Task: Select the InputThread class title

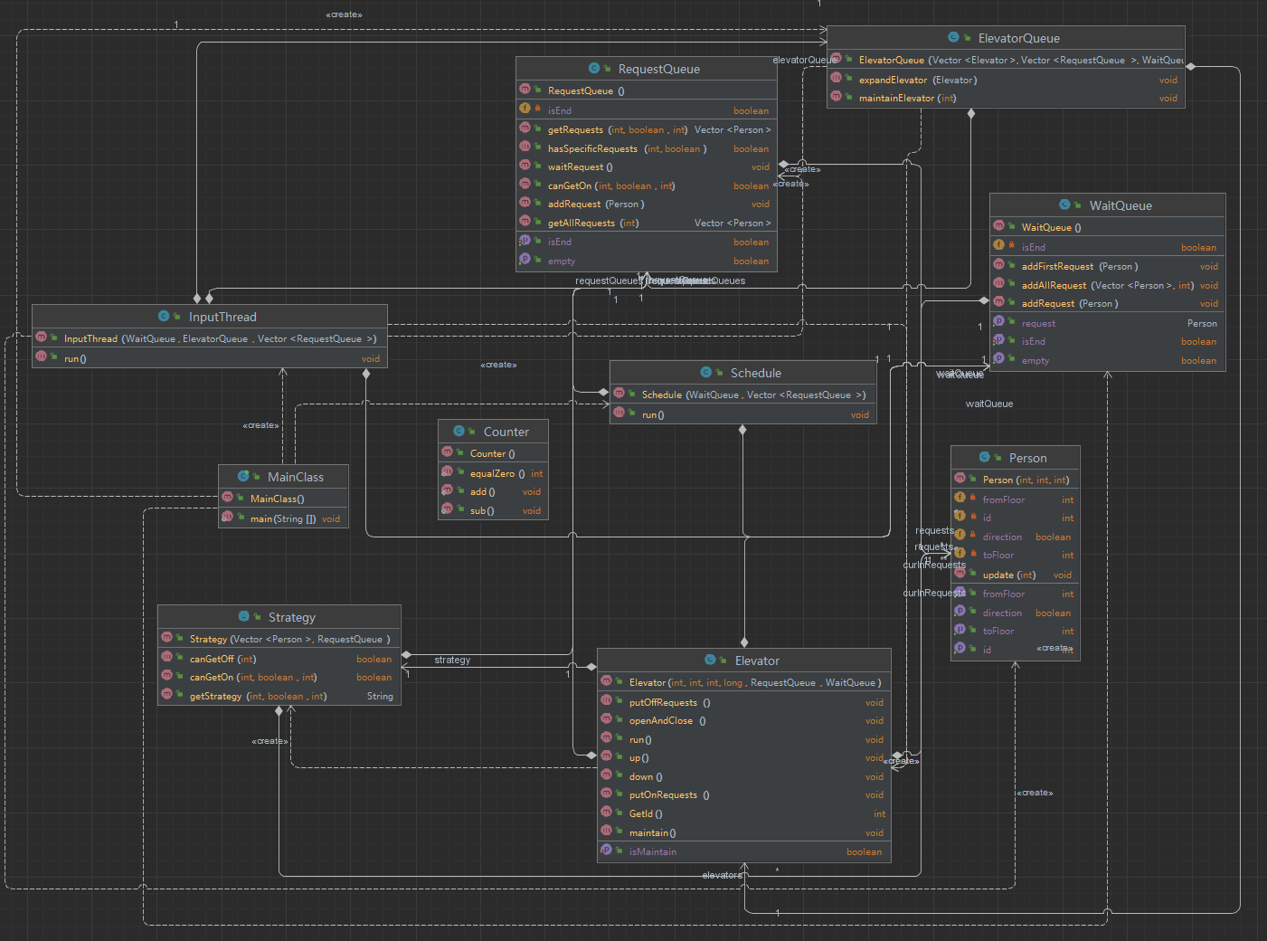Action: coord(222,317)
